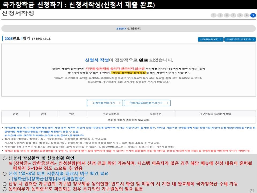Click step circle 5 at top right

240,16
